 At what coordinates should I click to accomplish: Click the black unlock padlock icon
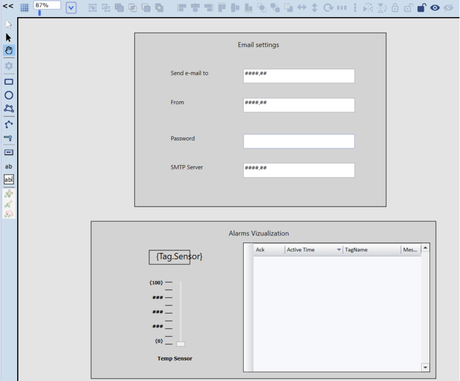click(x=422, y=8)
